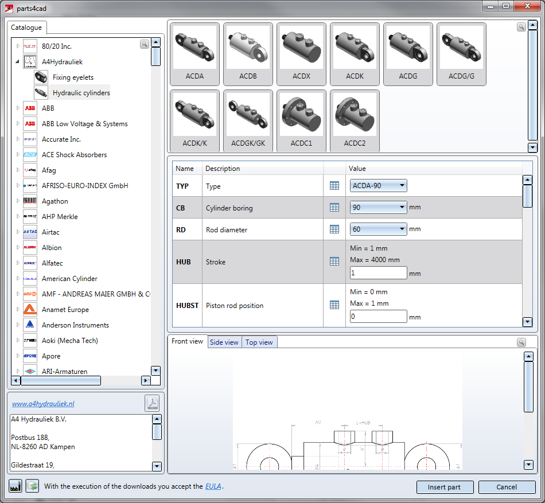This screenshot has width=545, height=503.
Task: Open the PDF document icon
Action: pos(152,403)
